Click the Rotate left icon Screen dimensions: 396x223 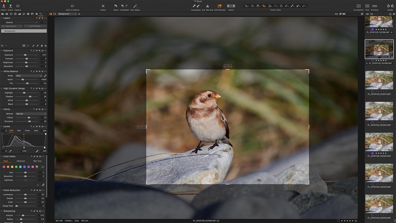pyautogui.click(x=388, y=6)
